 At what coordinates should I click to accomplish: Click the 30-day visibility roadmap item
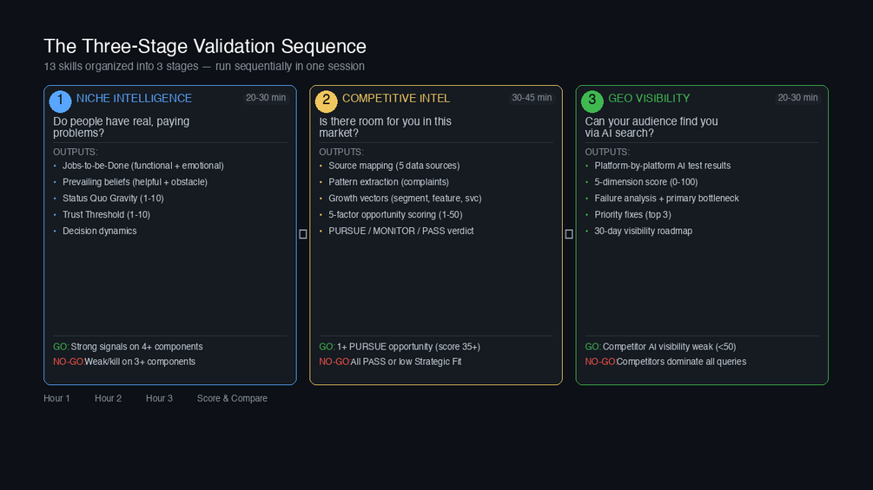click(x=643, y=232)
